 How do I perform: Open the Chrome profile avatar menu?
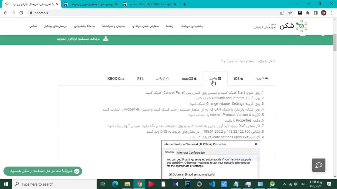pos(324,13)
